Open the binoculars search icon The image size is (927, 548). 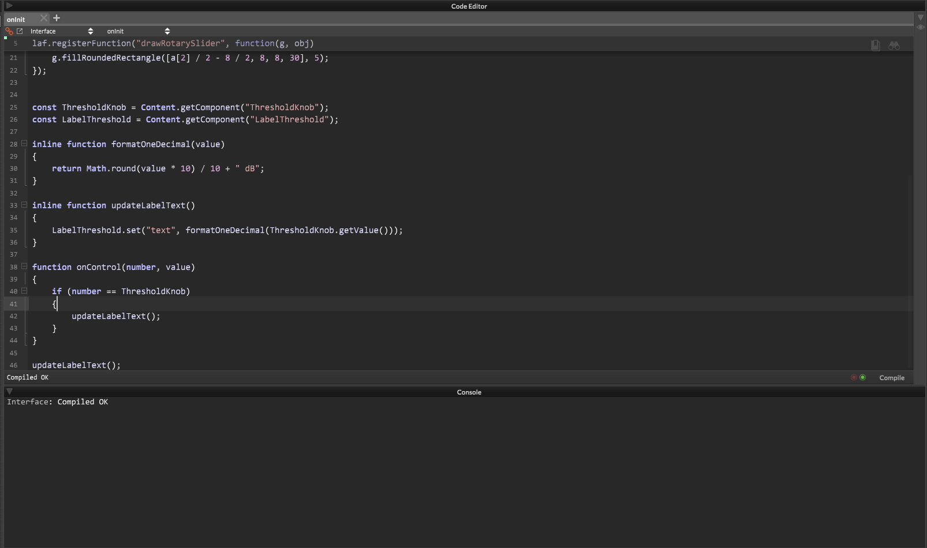894,46
